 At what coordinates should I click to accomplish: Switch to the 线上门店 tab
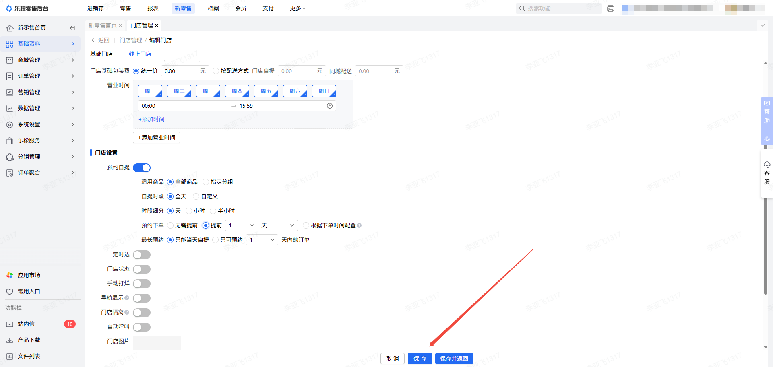click(140, 54)
